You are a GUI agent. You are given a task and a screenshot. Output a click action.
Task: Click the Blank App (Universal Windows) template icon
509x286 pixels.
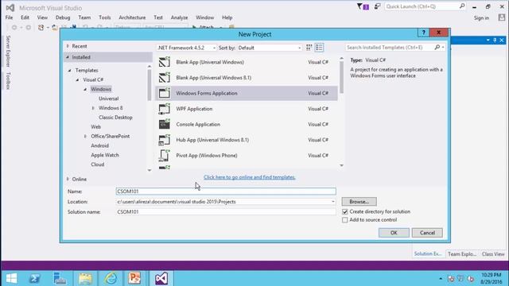[x=165, y=62]
